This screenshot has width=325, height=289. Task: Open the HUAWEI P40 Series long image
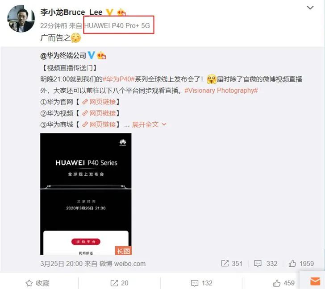(x=86, y=194)
